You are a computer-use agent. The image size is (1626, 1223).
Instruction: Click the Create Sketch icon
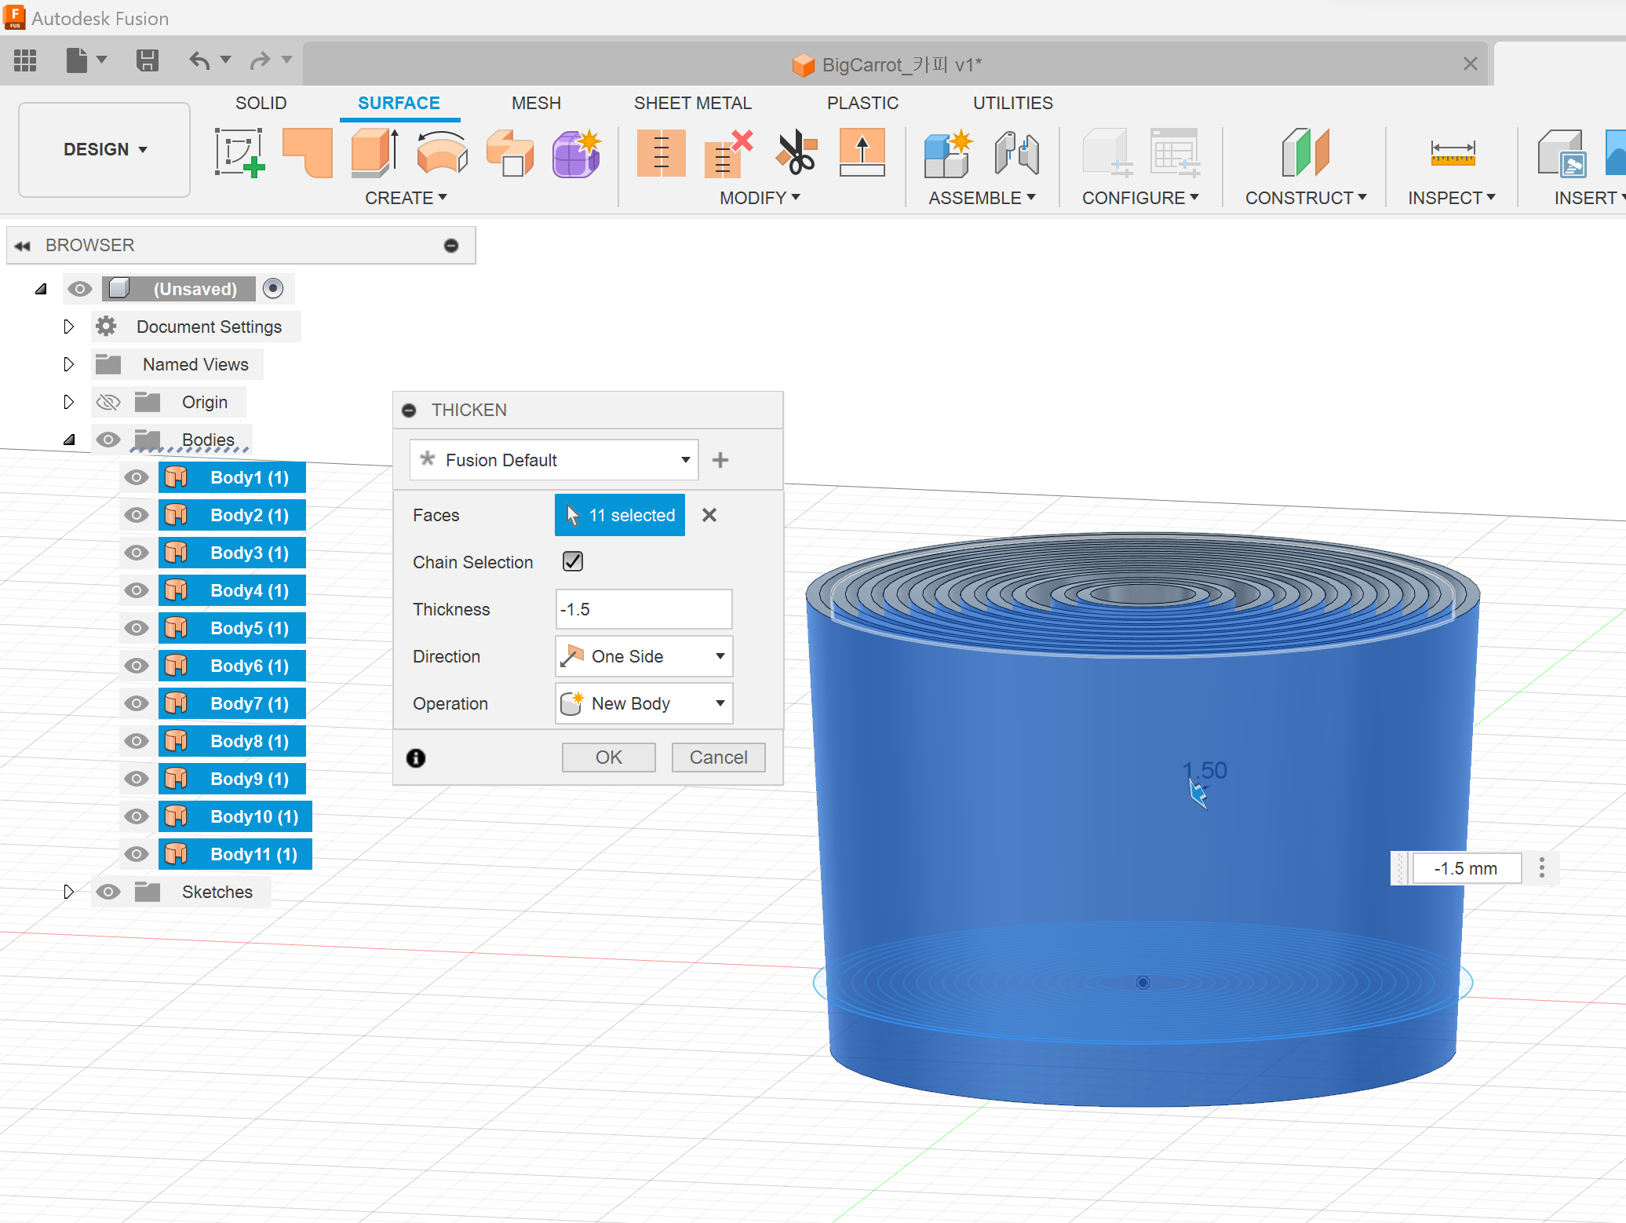pyautogui.click(x=239, y=152)
